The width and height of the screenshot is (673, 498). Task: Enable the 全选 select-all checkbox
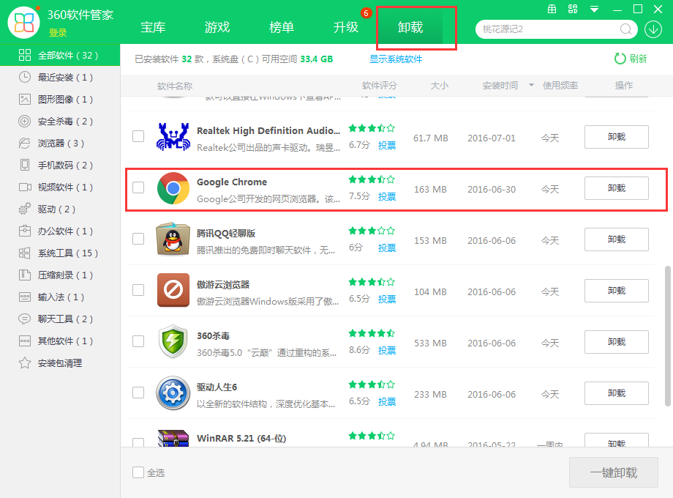coord(137,472)
